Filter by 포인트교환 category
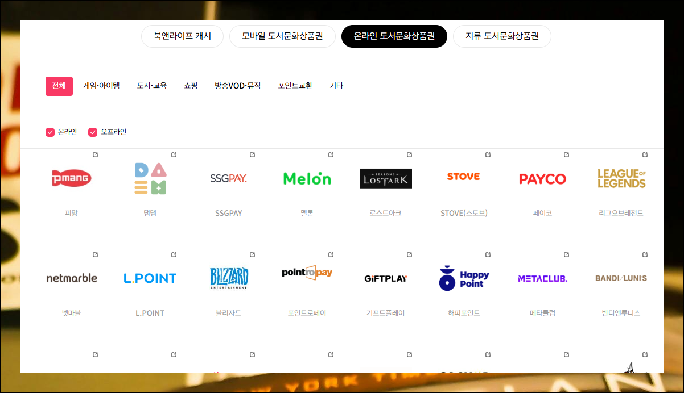The image size is (684, 393). pos(295,86)
